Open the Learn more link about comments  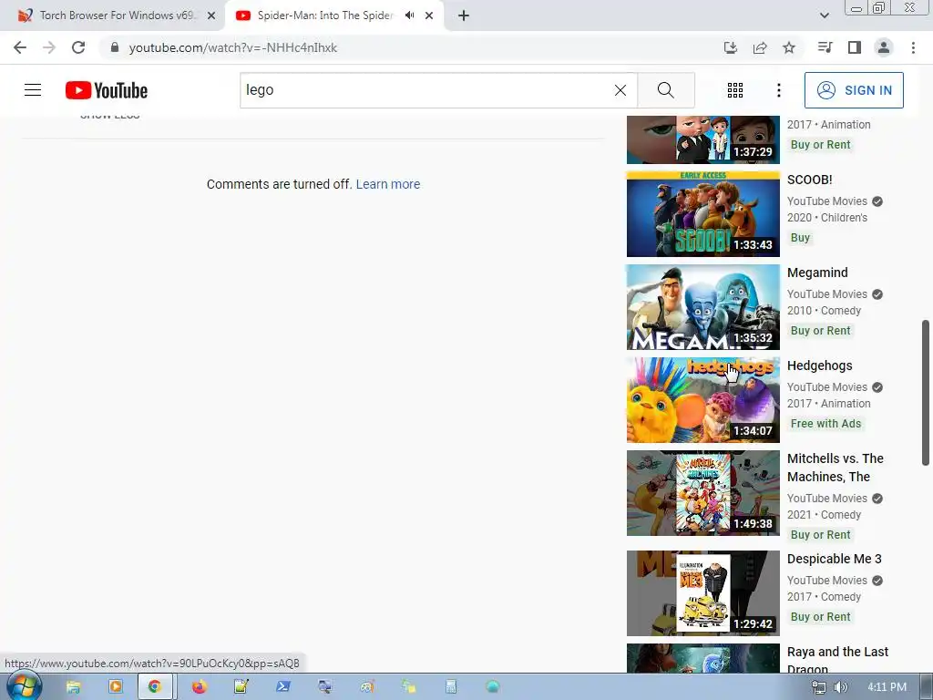(388, 184)
